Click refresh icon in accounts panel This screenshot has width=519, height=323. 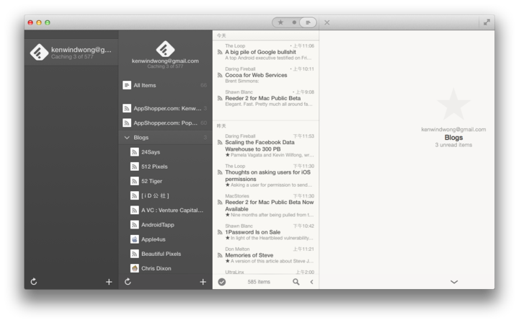pos(34,282)
